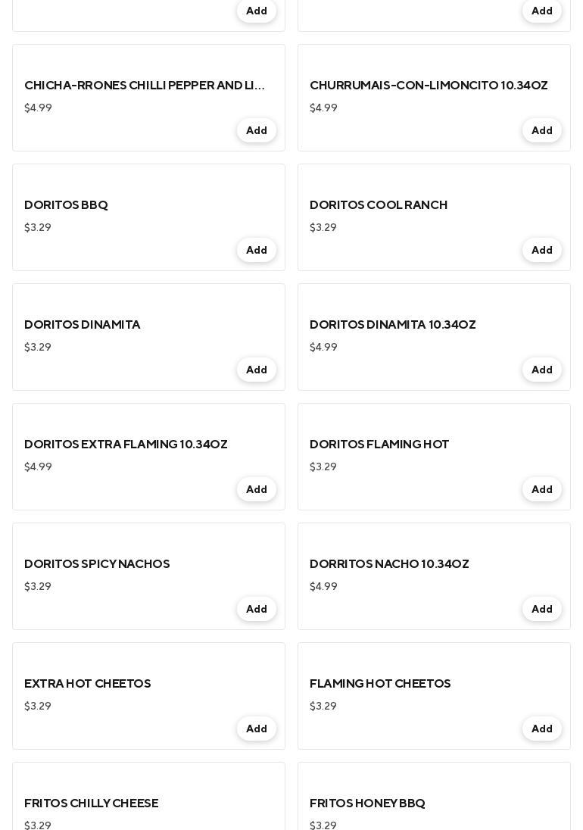The width and height of the screenshot is (583, 830).
Task: Add Dorritos Nacho 10.34oz to cart
Action: (541, 609)
